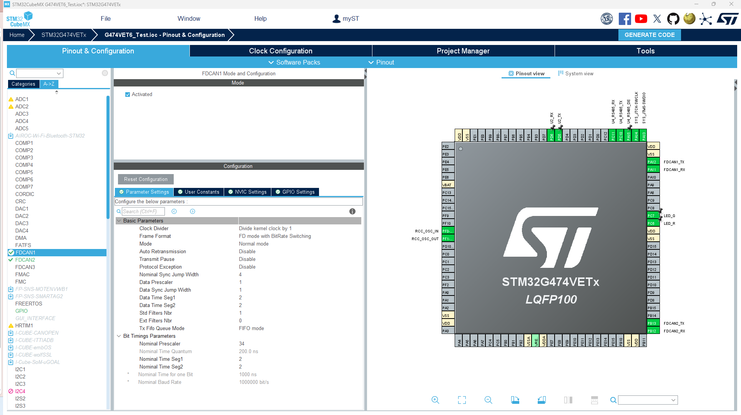
Task: Open the Facebook link icon
Action: (625, 19)
